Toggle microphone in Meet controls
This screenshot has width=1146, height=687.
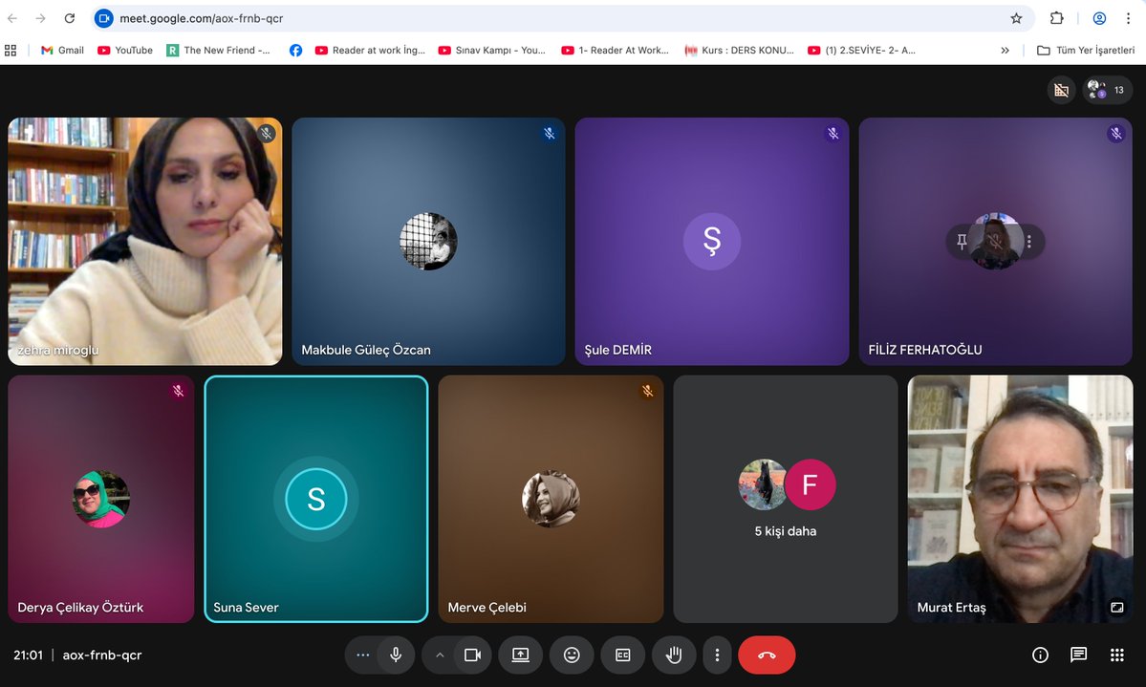pyautogui.click(x=396, y=655)
